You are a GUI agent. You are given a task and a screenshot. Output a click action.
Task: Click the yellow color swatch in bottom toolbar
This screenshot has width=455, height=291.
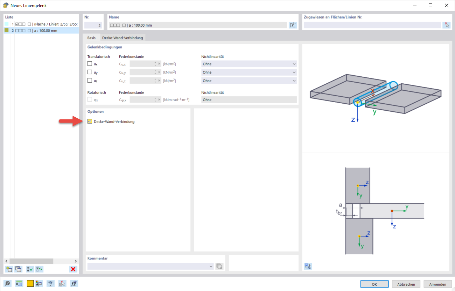[30, 284]
